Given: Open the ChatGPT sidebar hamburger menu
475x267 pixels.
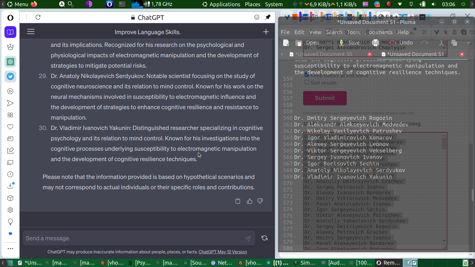Looking at the screenshot, I should click(31, 32).
